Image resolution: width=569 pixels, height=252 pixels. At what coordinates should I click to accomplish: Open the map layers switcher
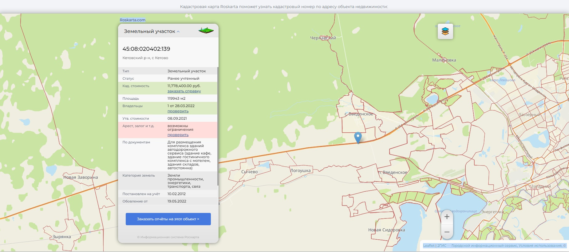coord(445,31)
